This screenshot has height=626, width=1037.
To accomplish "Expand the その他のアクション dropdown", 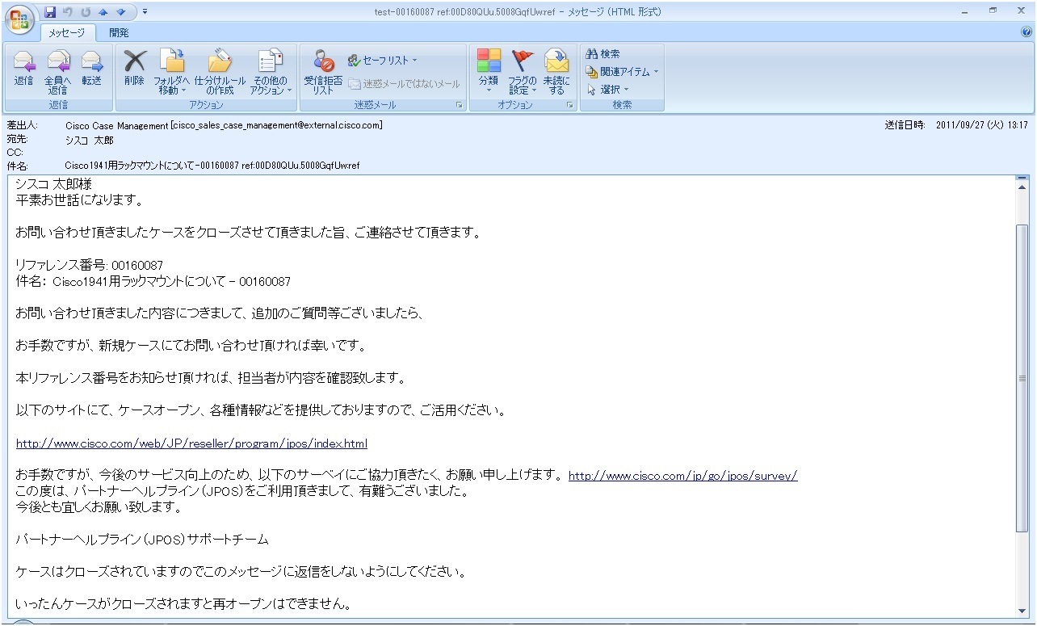I will (x=271, y=71).
